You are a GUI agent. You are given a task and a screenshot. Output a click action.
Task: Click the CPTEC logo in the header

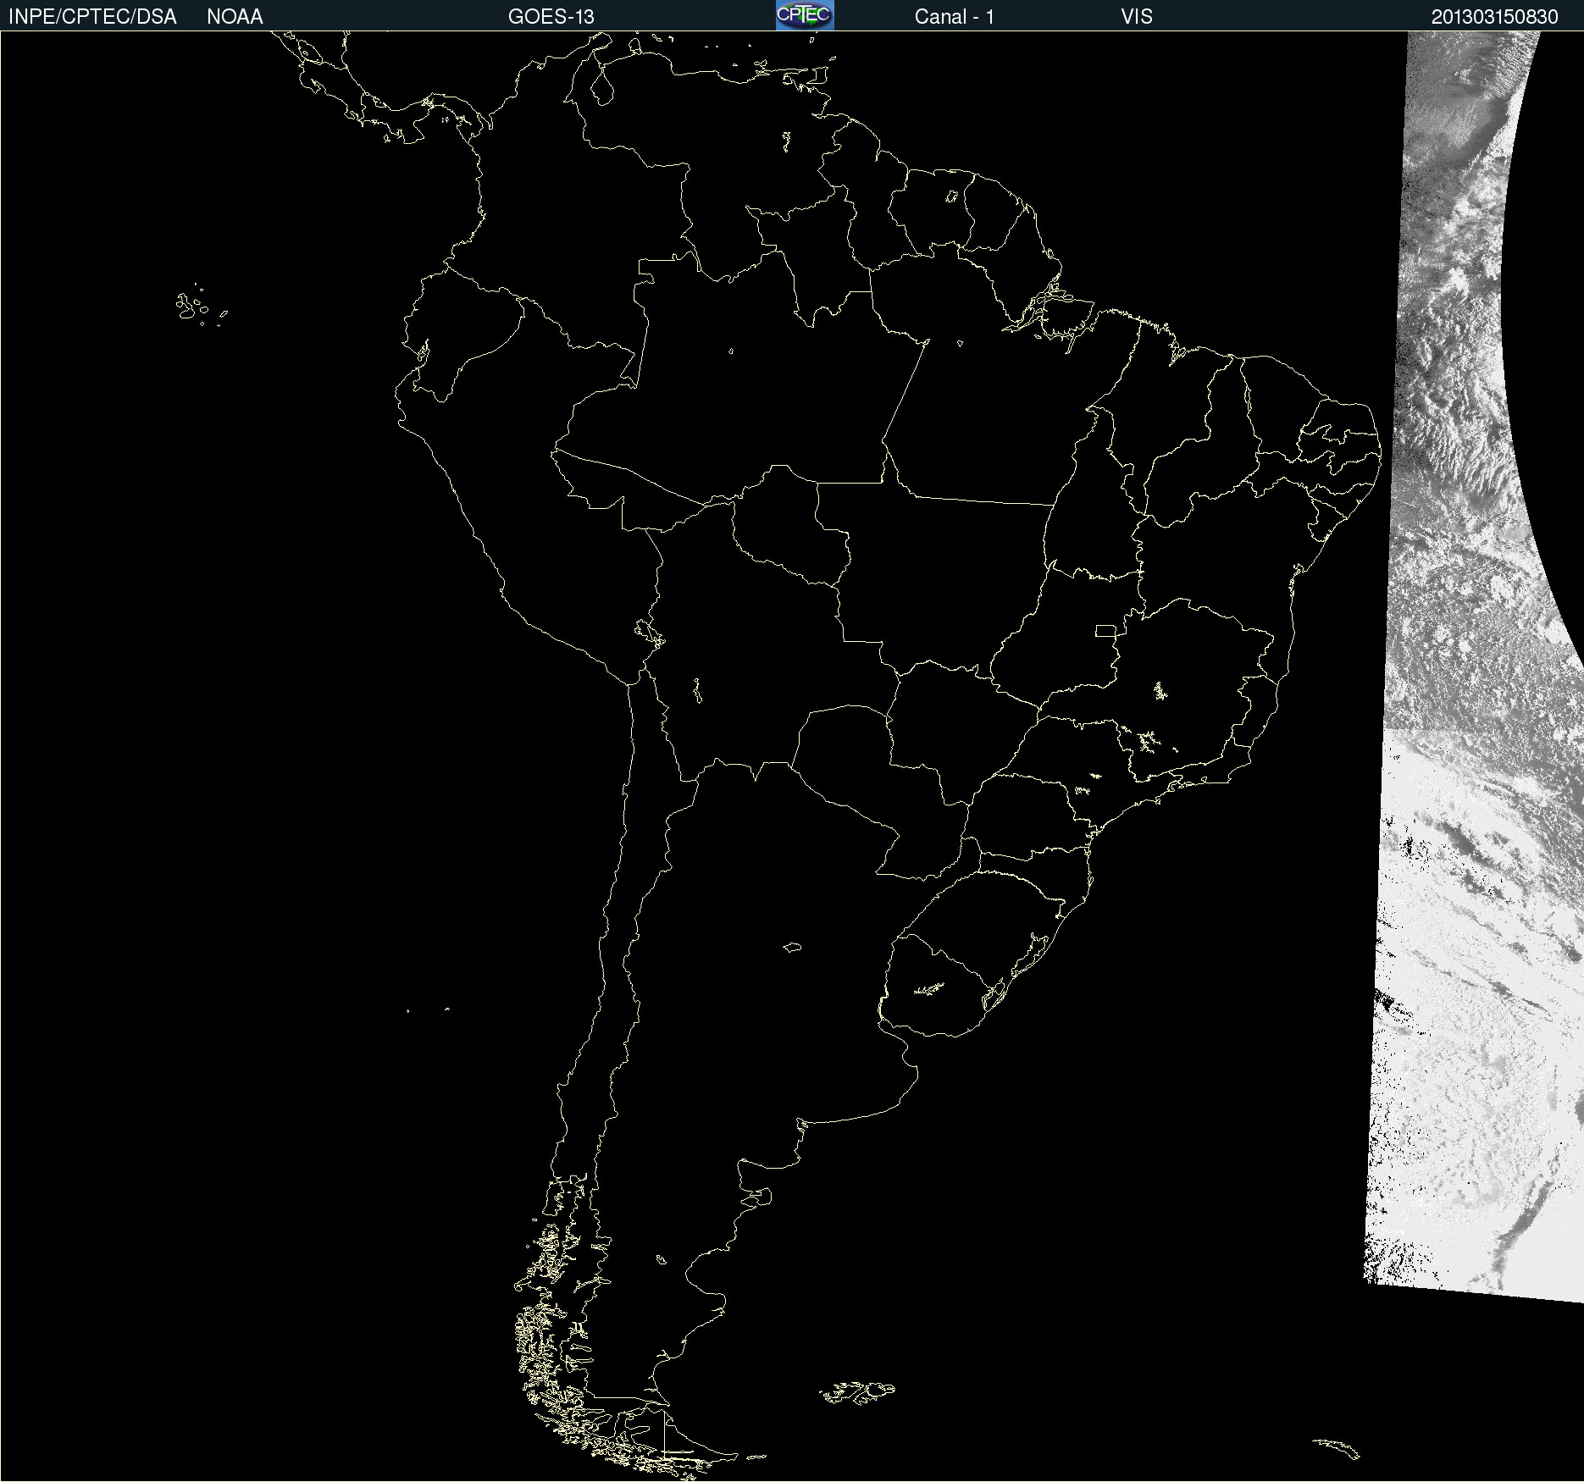pos(805,15)
